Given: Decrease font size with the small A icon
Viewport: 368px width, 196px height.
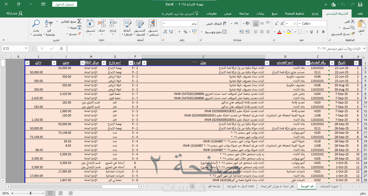Looking at the screenshot, I should click(276, 24).
